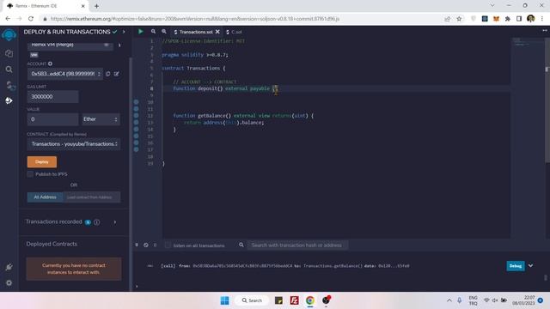Enable listen on all transactions
The height and width of the screenshot is (309, 550).
(168, 245)
